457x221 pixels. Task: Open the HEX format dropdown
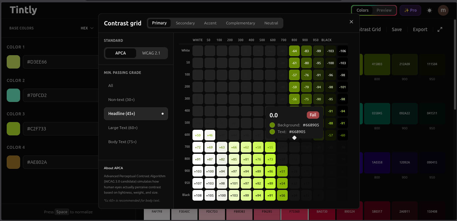coord(87,28)
